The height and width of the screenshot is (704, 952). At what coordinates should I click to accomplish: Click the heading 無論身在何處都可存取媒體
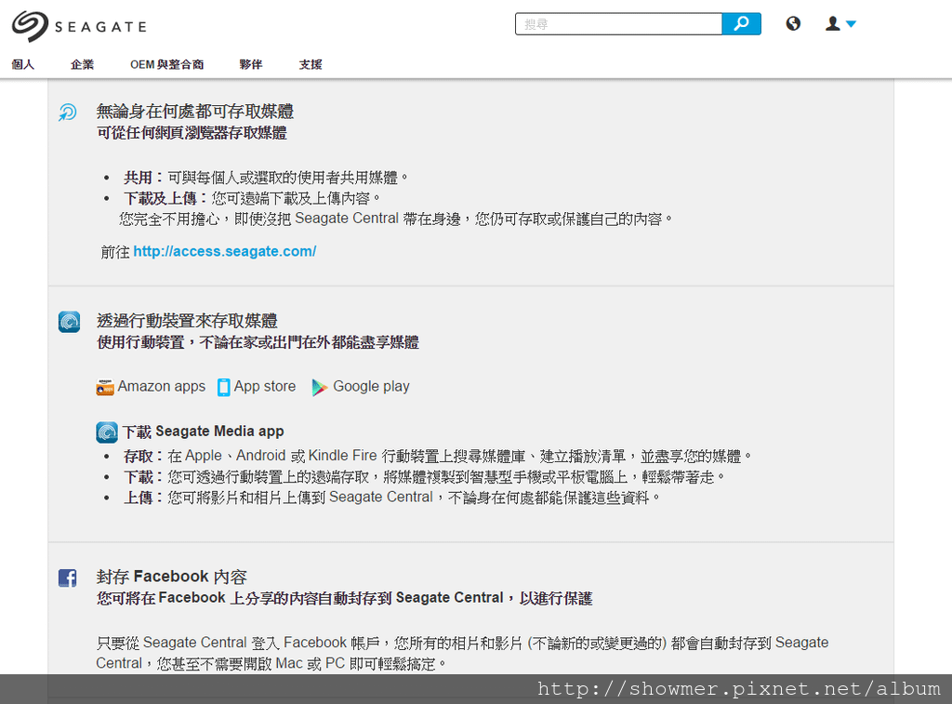pos(195,112)
